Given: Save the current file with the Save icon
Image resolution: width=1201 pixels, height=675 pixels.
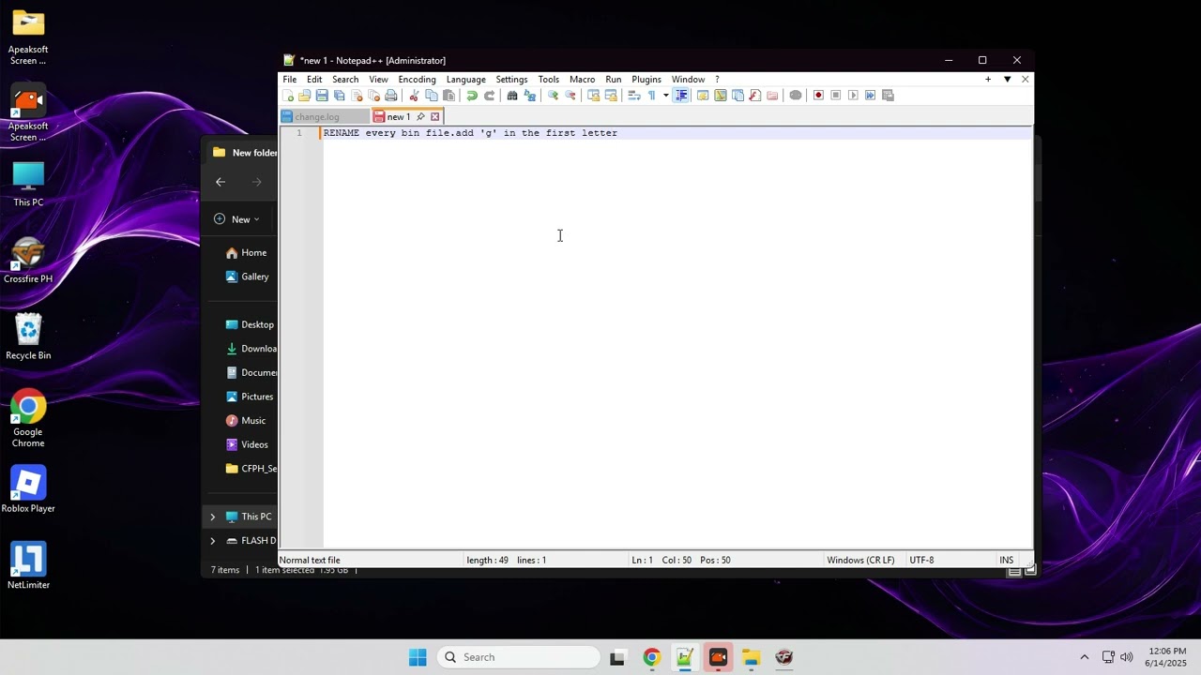Looking at the screenshot, I should 322,96.
